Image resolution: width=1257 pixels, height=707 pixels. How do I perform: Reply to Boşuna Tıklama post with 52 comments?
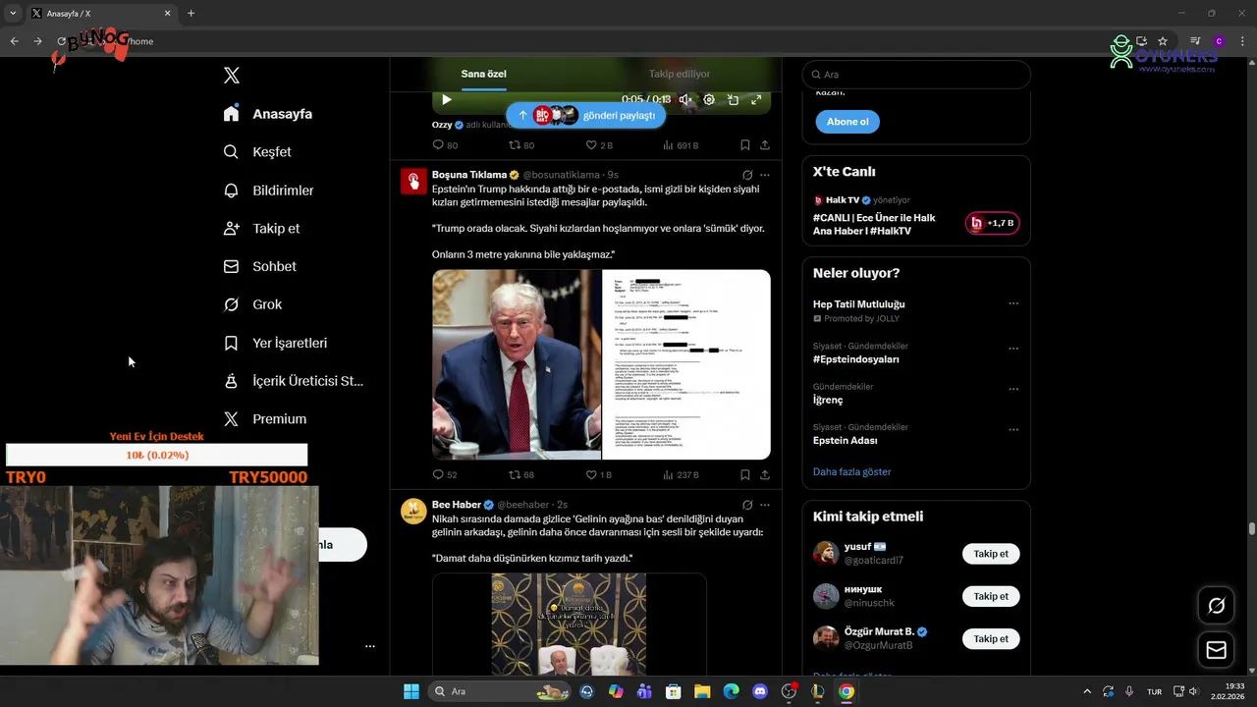445,475
